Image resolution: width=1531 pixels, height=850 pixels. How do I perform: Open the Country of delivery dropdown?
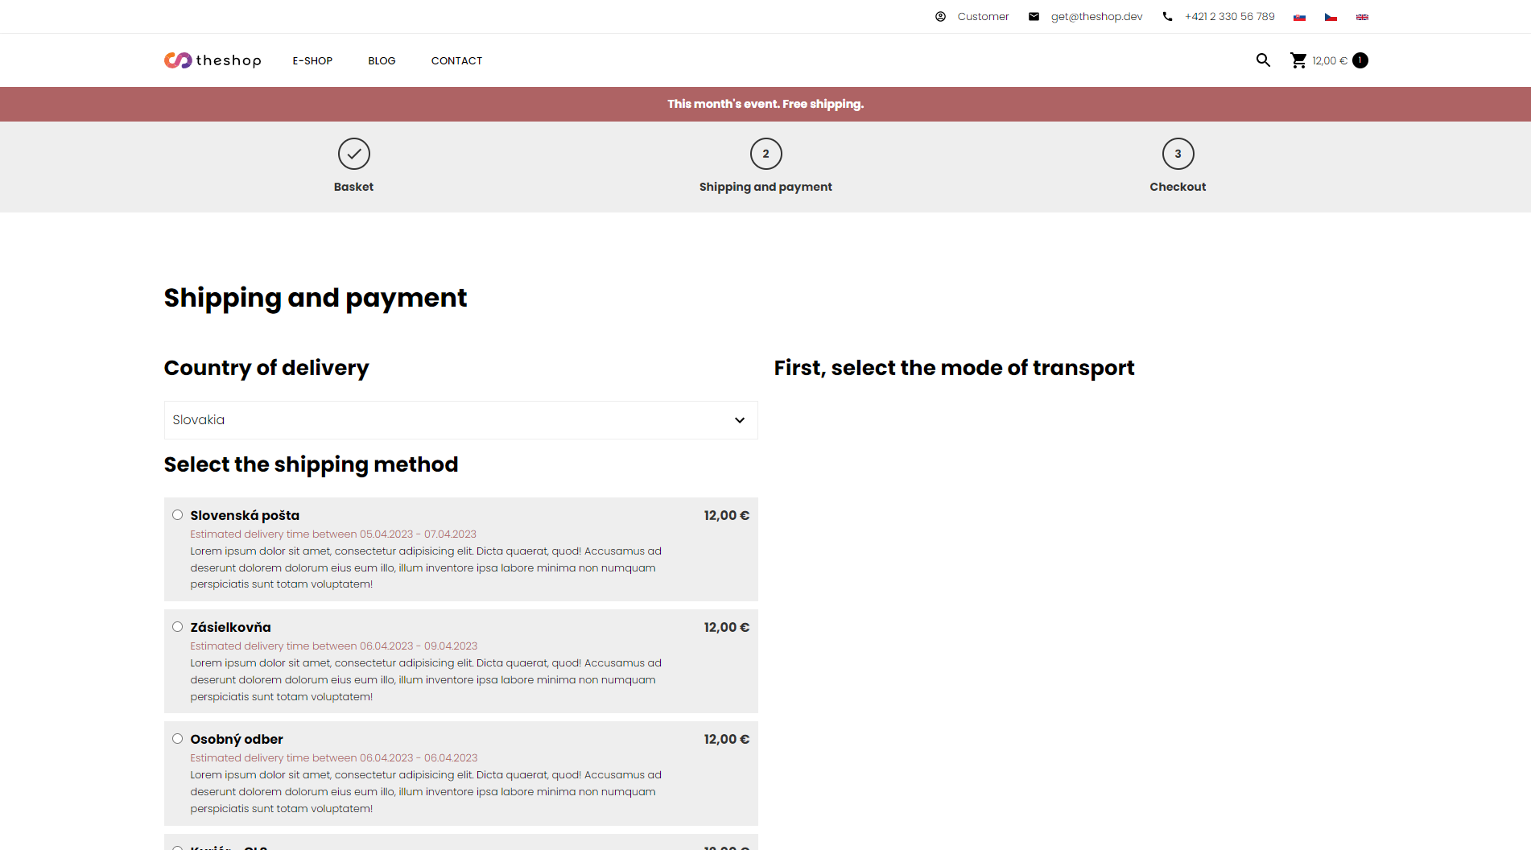pos(460,420)
